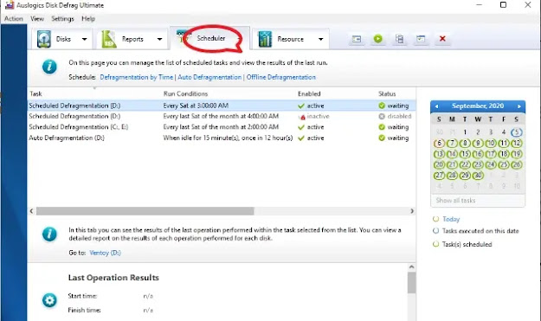Click the 'When idle for 15 minute(s)' cell
This screenshot has height=321, width=541.
tap(228, 138)
